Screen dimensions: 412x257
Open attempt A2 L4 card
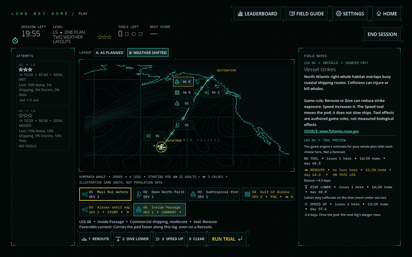pyautogui.click(x=43, y=82)
